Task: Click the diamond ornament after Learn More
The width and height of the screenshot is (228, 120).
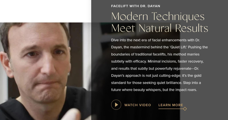Action: 185,109
